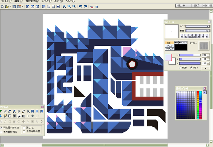Viewport: 213px width, 147px height.
Task: Open the フィルタ(F) menu
Action: [x=47, y=1]
